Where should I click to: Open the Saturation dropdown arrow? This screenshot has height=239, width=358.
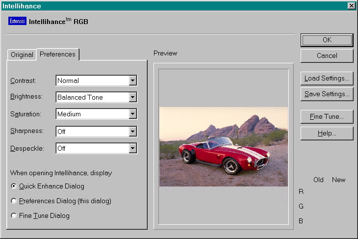coord(132,114)
